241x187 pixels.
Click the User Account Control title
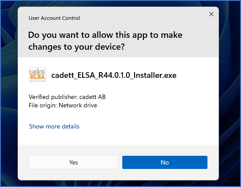point(54,18)
